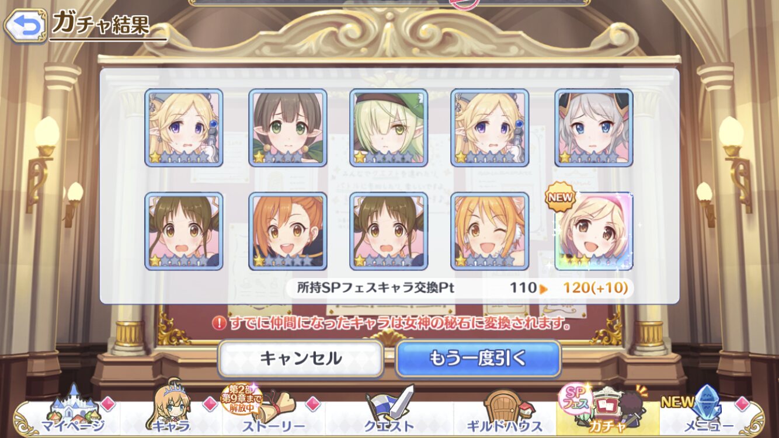Click the red exclamation warning icon

point(218,323)
